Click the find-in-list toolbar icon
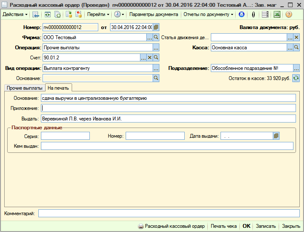304x232 pixels. pyautogui.click(x=36, y=14)
